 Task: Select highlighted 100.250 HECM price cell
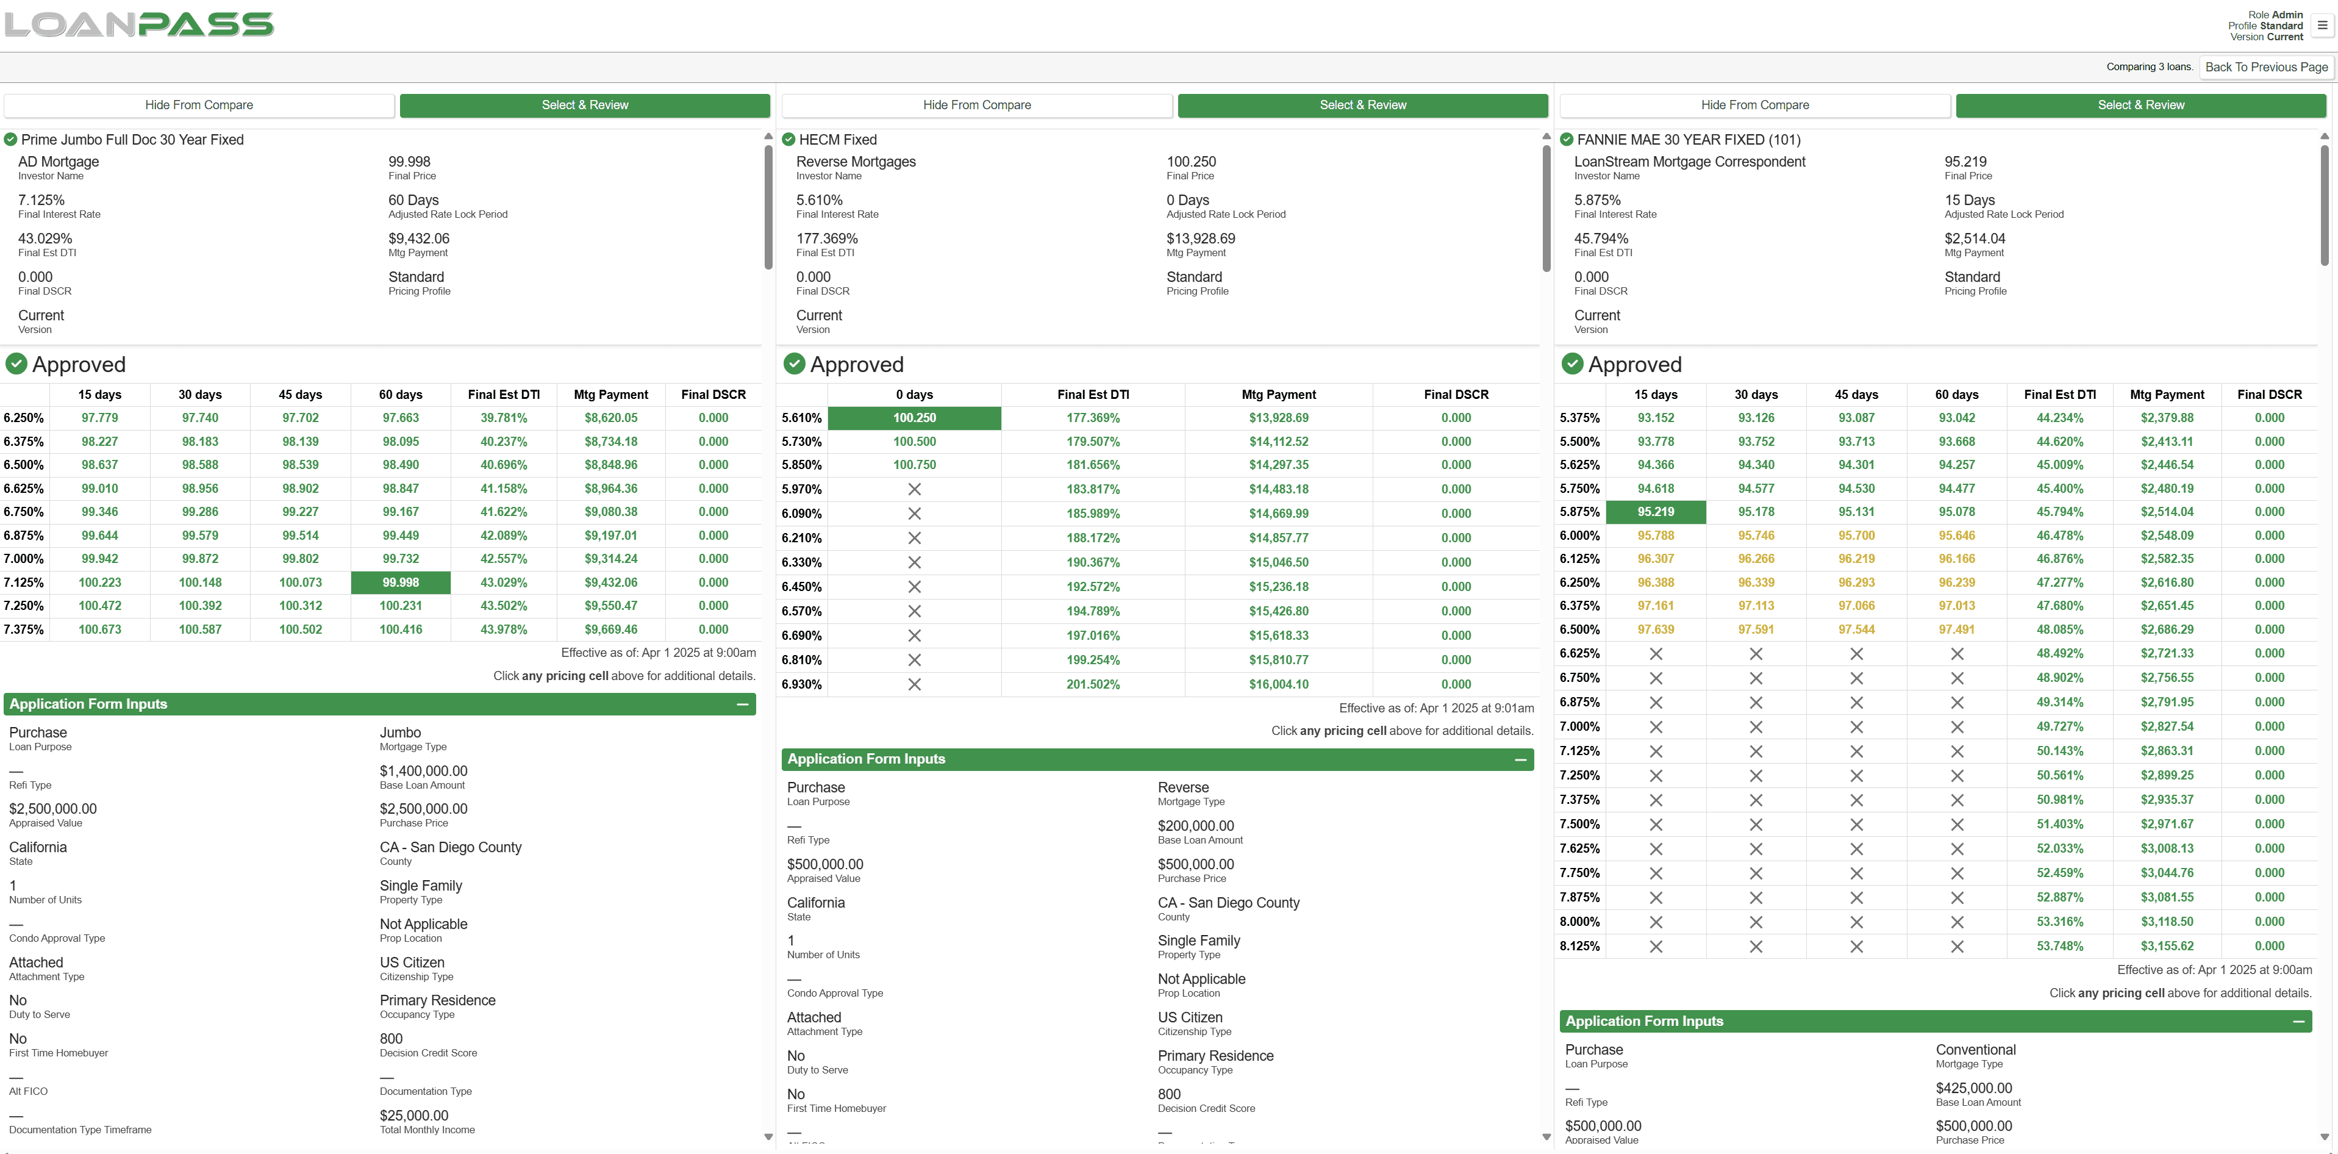914,418
